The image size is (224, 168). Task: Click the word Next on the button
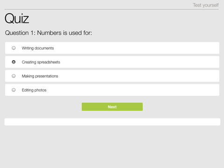(x=112, y=107)
